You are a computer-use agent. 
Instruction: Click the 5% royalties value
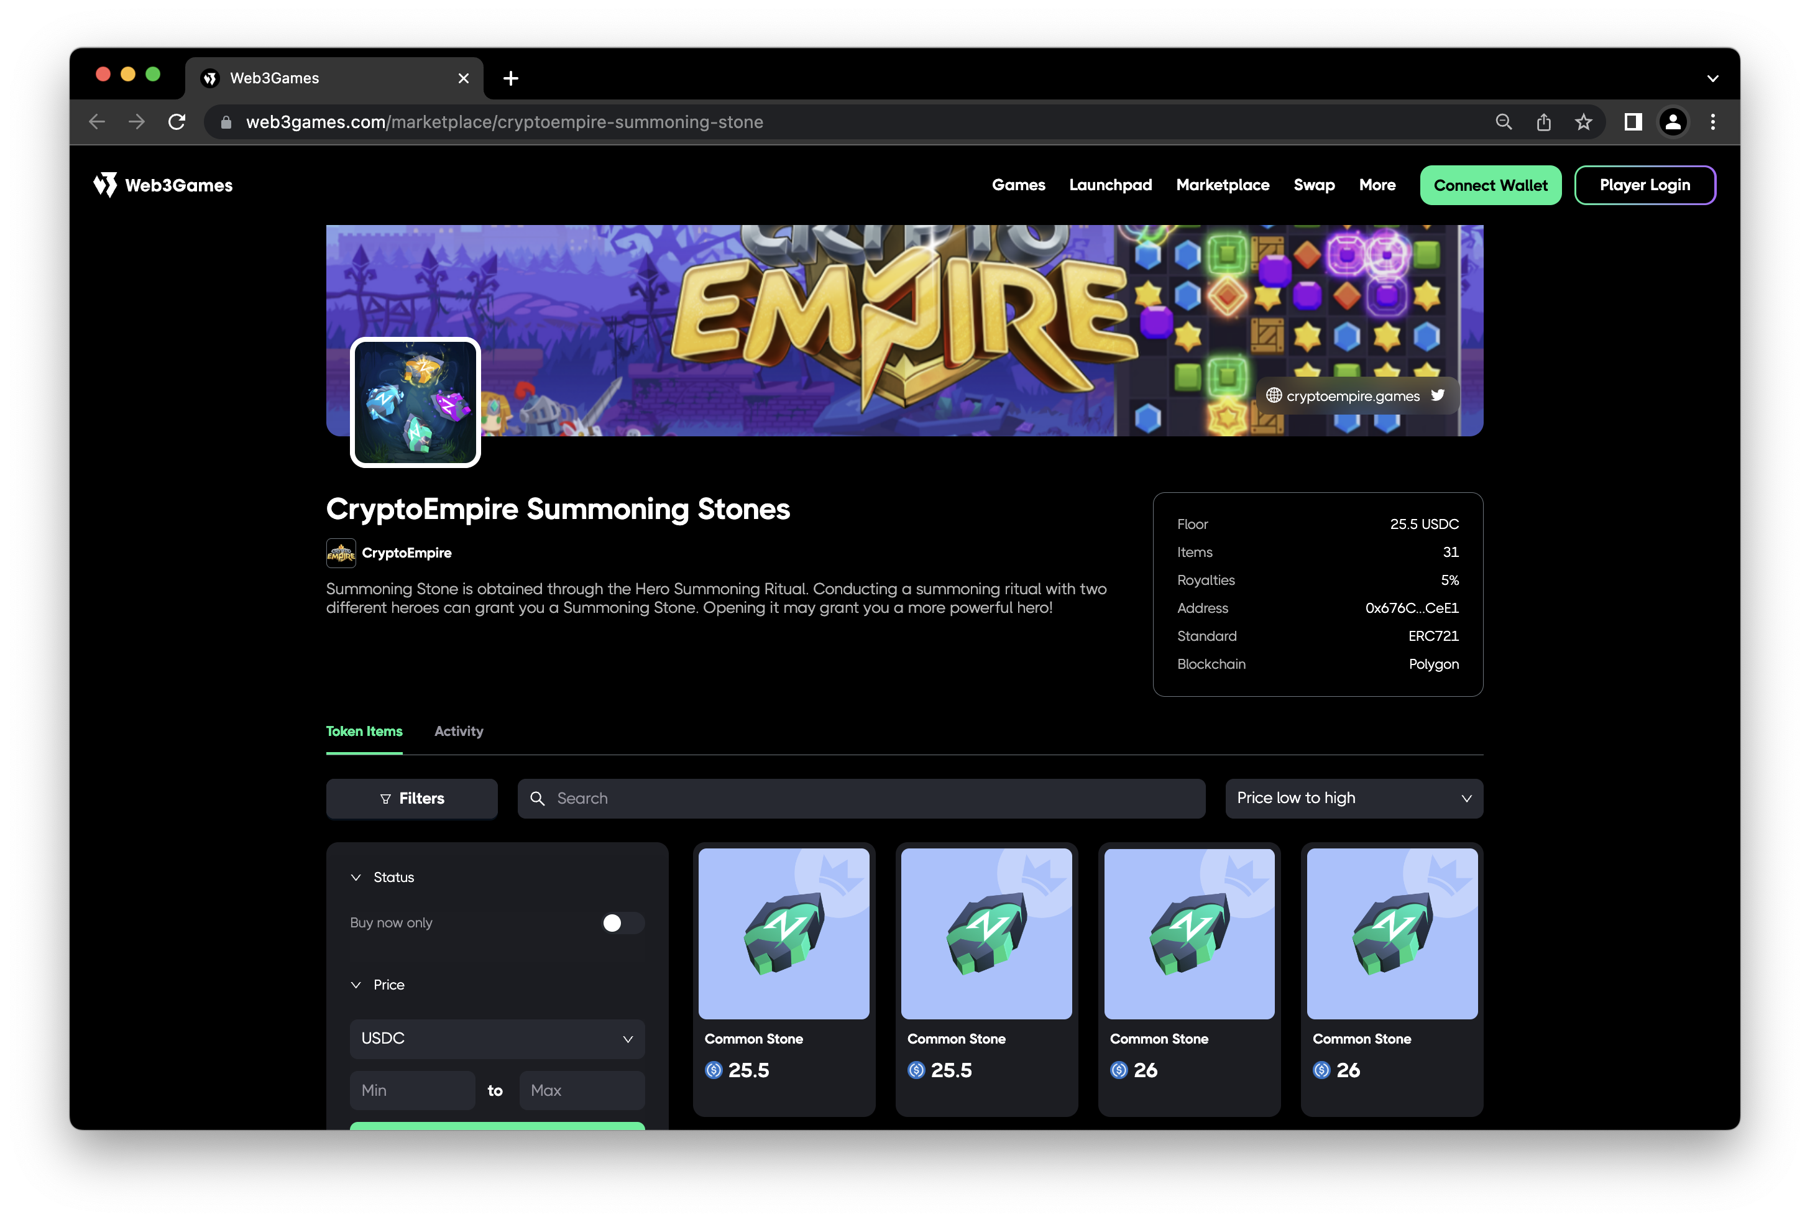tap(1449, 579)
